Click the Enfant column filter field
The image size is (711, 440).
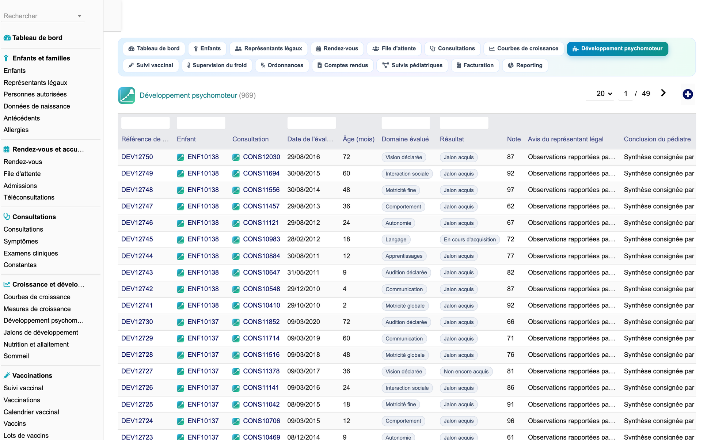tap(201, 123)
